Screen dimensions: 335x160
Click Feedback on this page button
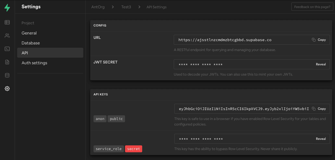click(x=312, y=7)
